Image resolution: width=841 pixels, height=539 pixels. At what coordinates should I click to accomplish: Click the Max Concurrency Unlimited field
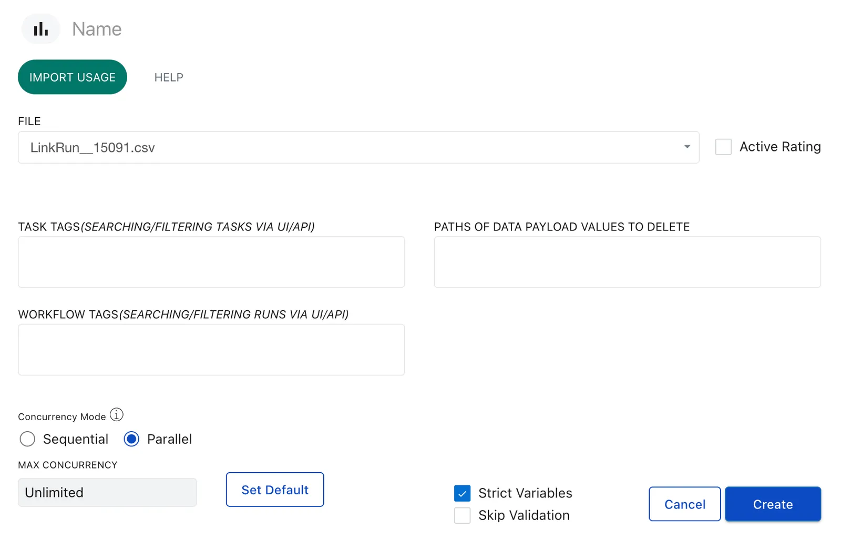pyautogui.click(x=107, y=493)
